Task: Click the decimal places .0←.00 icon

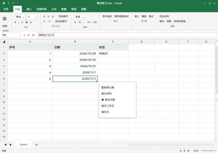Action: coord(92,22)
